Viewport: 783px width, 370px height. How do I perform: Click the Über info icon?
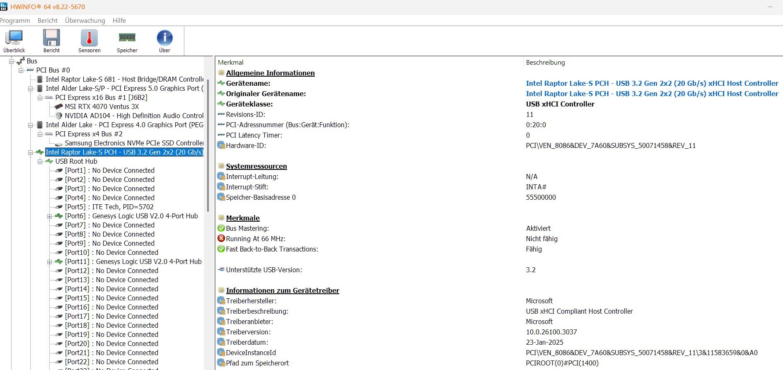click(x=164, y=38)
